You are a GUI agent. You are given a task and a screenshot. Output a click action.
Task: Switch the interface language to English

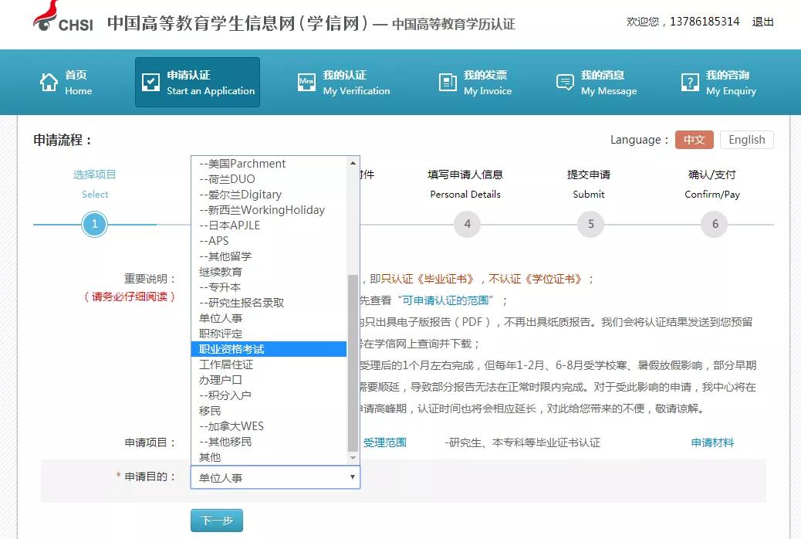(x=746, y=139)
